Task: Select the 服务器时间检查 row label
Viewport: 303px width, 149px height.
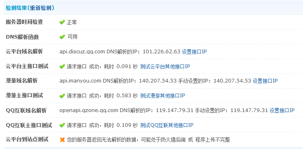Action: (x=24, y=22)
